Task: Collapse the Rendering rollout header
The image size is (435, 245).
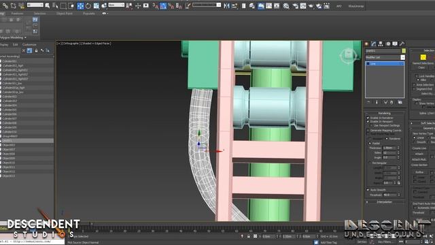Action: [385, 114]
